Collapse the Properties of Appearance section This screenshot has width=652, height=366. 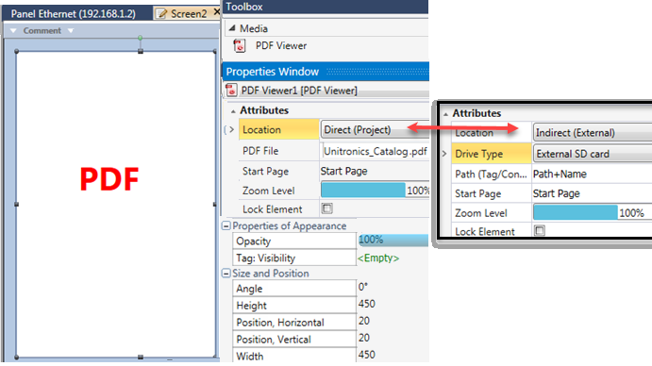[x=226, y=225]
